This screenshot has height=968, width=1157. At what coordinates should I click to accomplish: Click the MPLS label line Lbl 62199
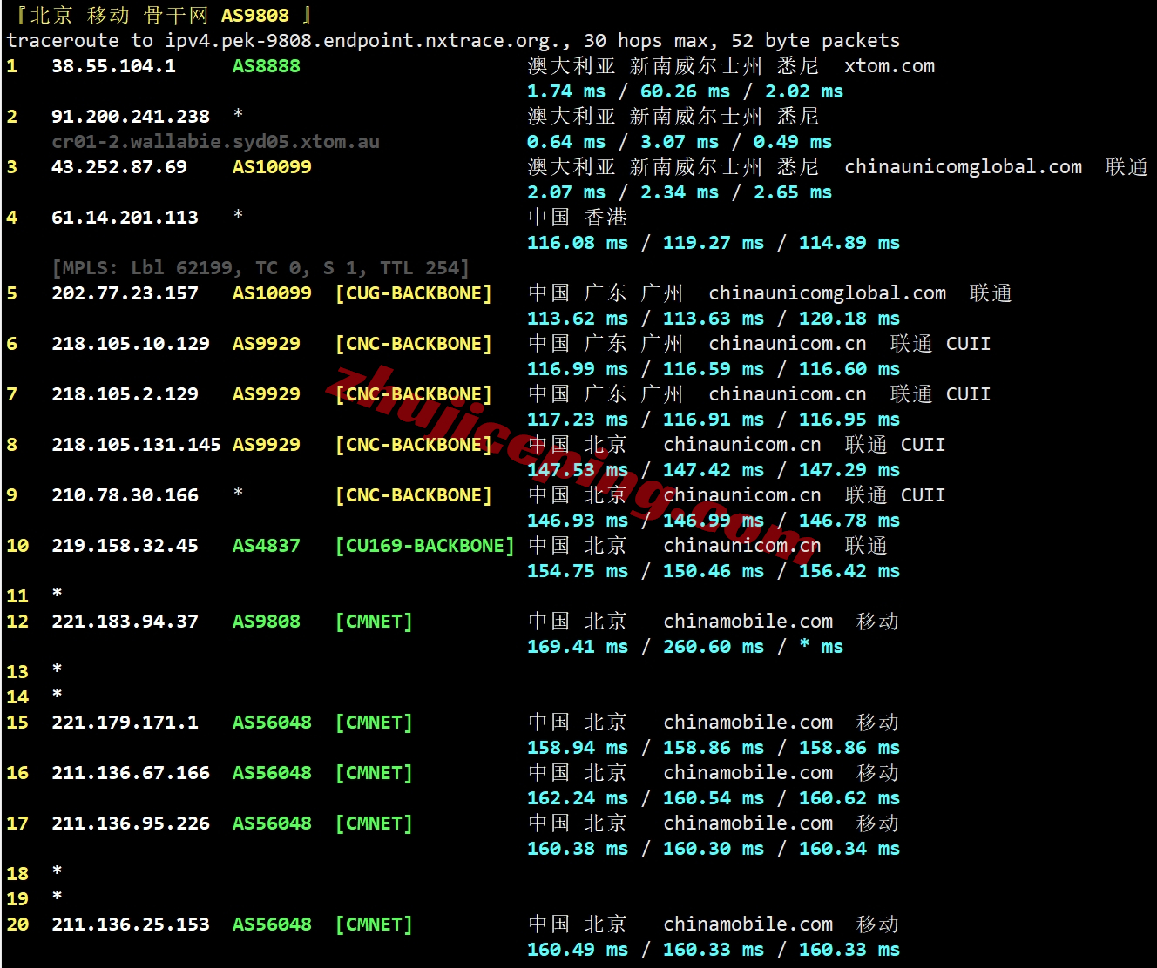(260, 268)
